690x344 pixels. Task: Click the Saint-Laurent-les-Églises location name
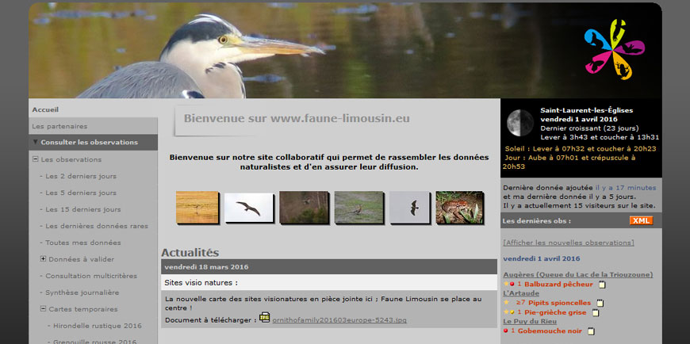click(x=587, y=110)
